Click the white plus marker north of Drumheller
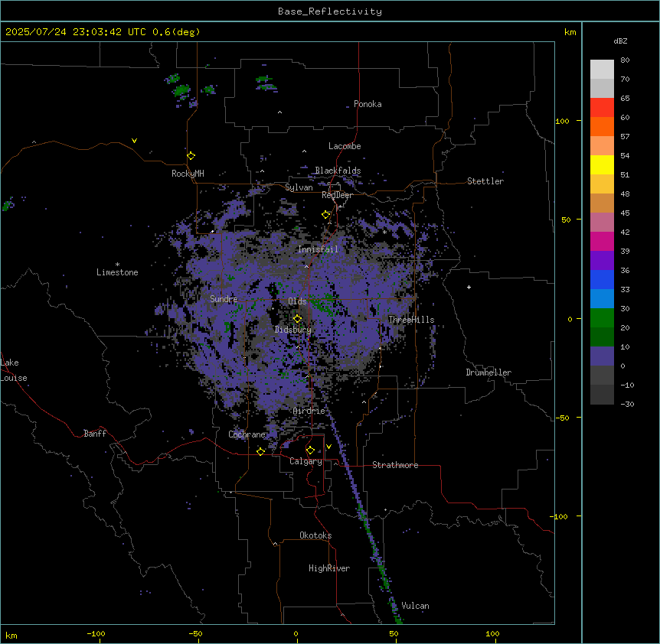Image resolution: width=660 pixels, height=644 pixels. 469,287
